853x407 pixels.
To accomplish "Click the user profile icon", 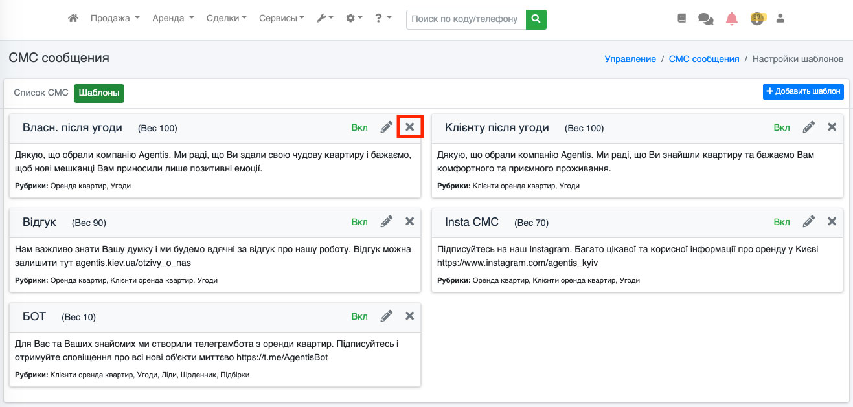I will (x=780, y=19).
